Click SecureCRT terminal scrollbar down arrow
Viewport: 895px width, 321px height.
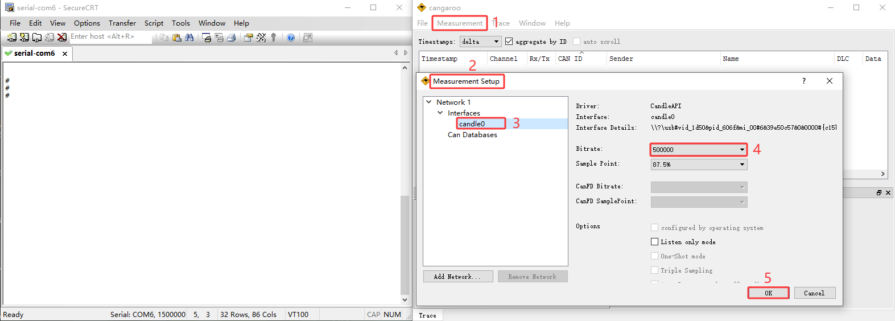pyautogui.click(x=405, y=300)
